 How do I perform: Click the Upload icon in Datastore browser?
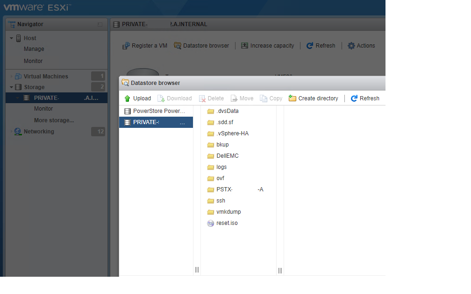pyautogui.click(x=128, y=98)
